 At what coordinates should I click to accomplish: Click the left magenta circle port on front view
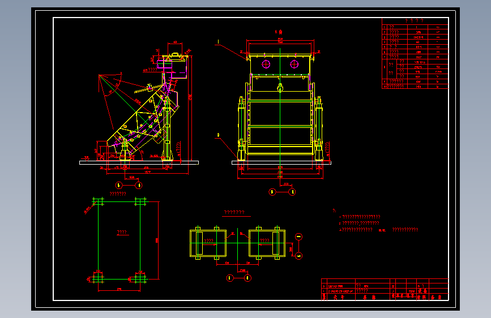click(x=266, y=64)
